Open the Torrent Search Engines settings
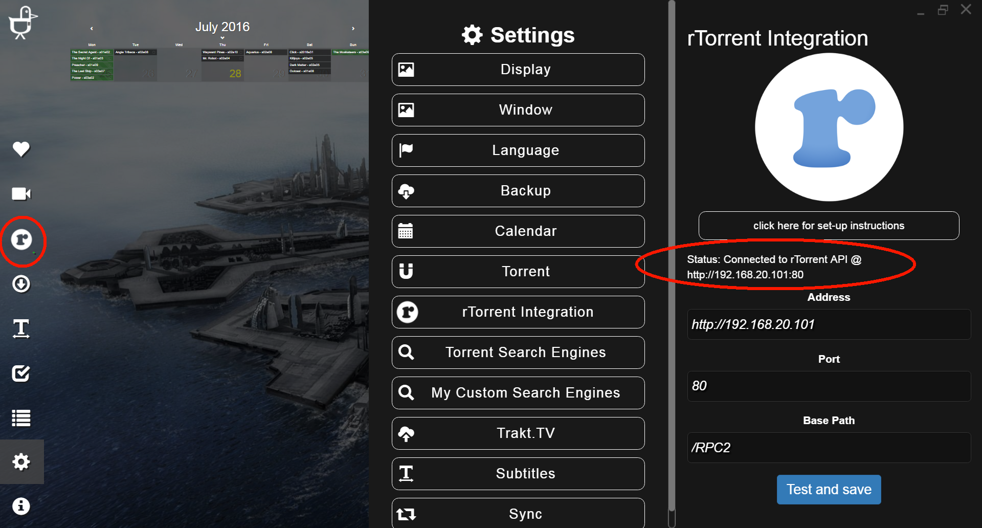Screen dimensions: 982x528 click(518, 353)
